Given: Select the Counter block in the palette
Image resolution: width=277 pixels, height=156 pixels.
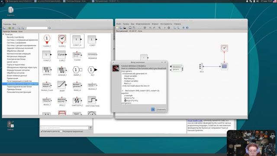Looking at the screenshot, I should [x=77, y=56].
